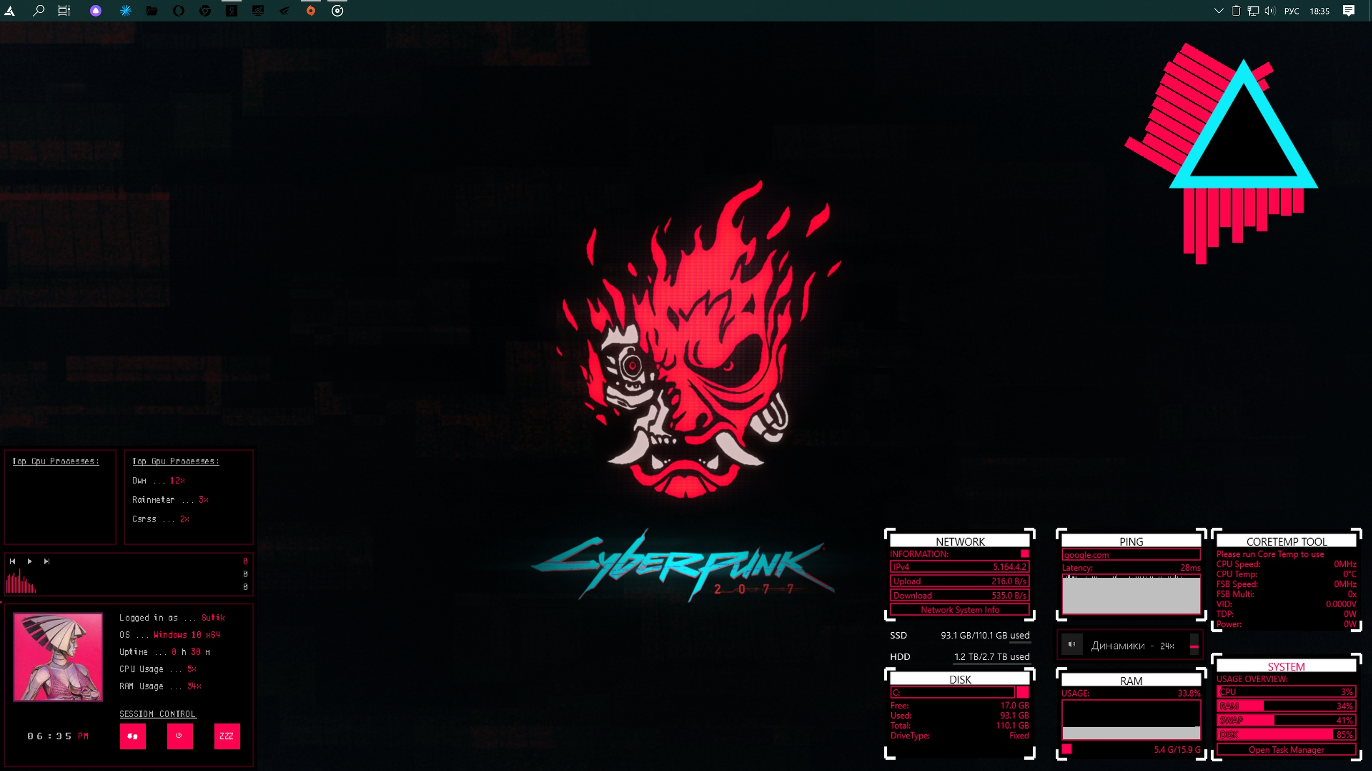
Task: Click the RAM widget title
Action: [x=1131, y=681]
